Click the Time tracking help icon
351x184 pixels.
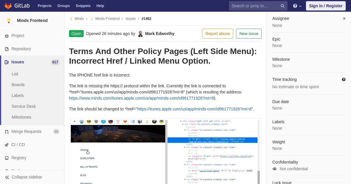pos(344,79)
